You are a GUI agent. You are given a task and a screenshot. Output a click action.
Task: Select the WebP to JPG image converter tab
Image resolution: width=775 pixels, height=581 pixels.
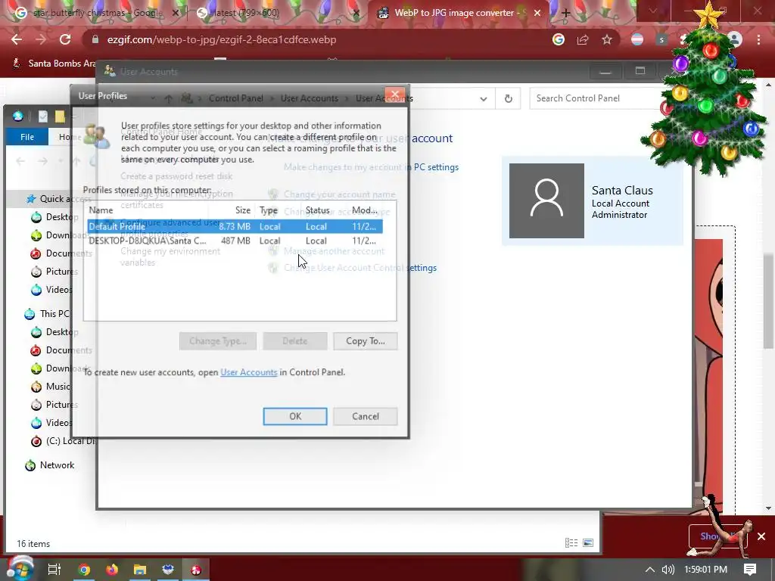coord(459,13)
